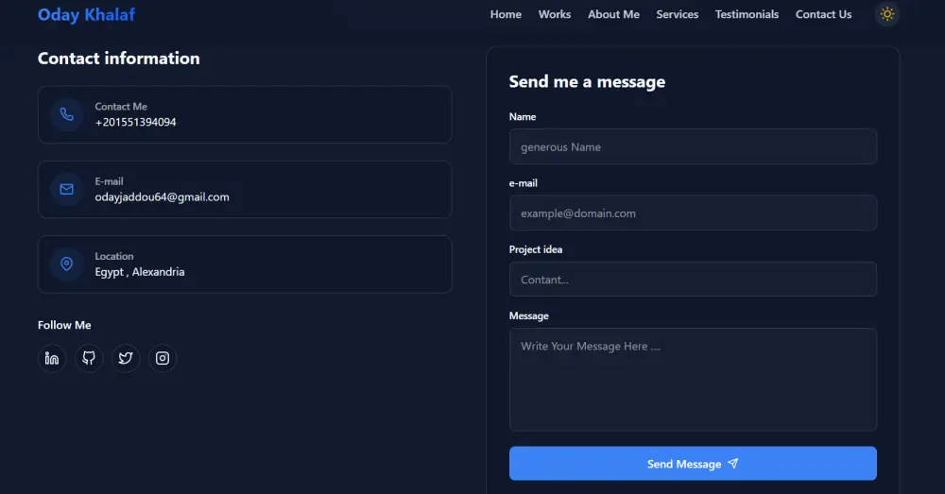The width and height of the screenshot is (945, 494).
Task: Click the e-mail label in the form
Action: (524, 183)
